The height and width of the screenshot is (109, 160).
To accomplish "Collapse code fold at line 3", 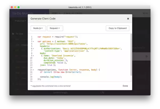I will pyautogui.click(x=34, y=42).
